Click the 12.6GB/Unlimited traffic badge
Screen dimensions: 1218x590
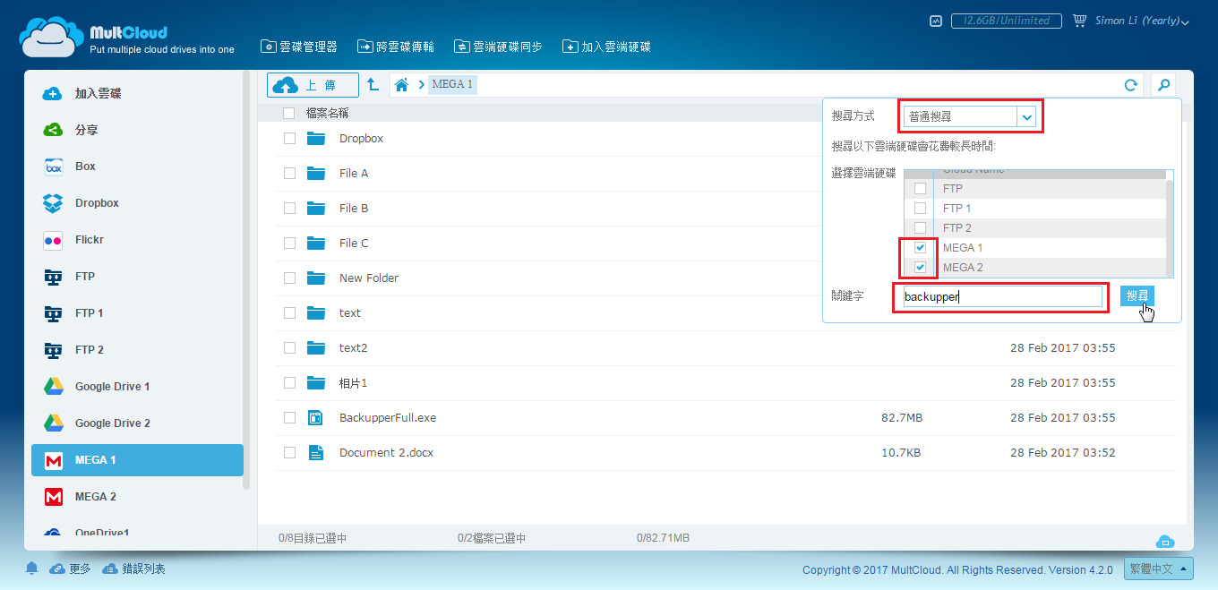point(1006,21)
